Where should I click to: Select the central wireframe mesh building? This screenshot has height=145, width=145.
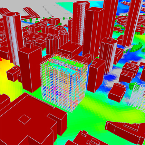[64, 83]
